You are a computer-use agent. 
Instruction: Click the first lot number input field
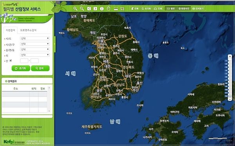pos(24,61)
